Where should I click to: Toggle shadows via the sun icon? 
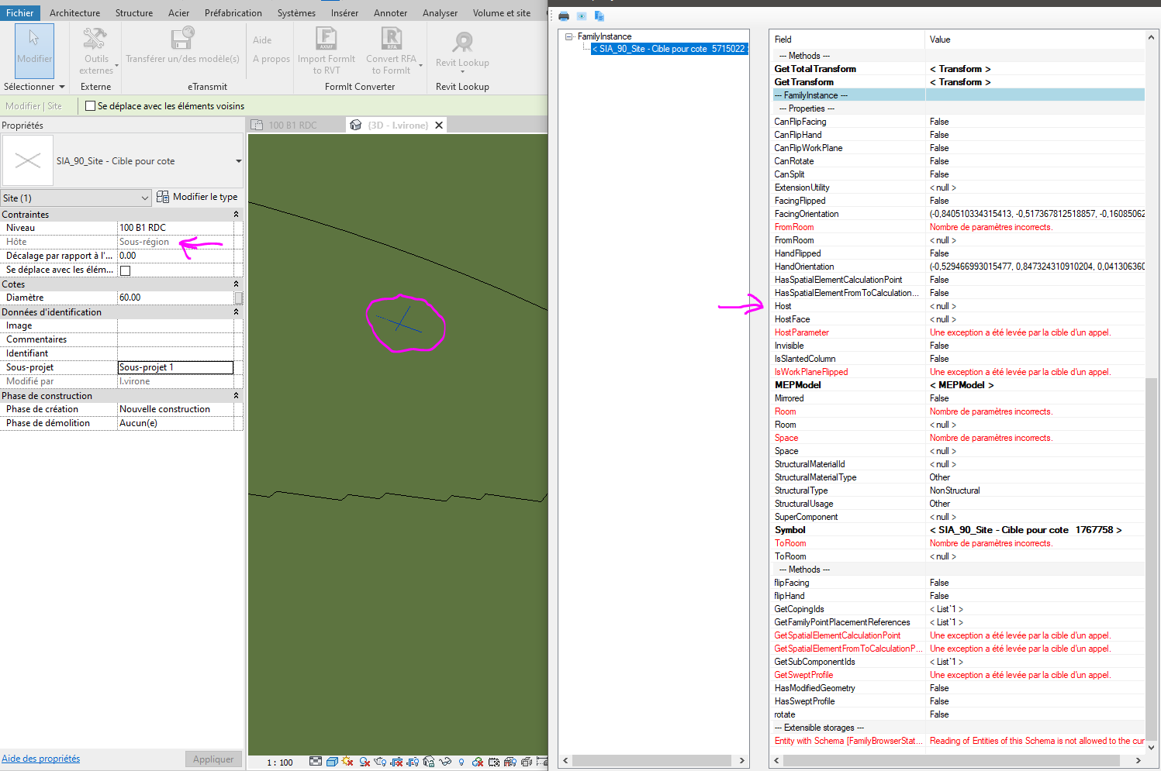347,761
